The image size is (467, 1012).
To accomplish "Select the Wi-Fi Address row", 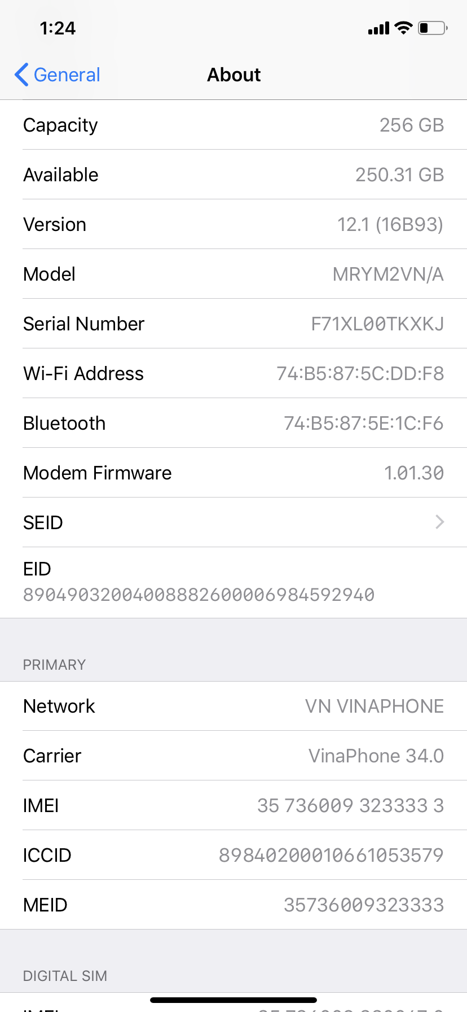I will point(233,373).
